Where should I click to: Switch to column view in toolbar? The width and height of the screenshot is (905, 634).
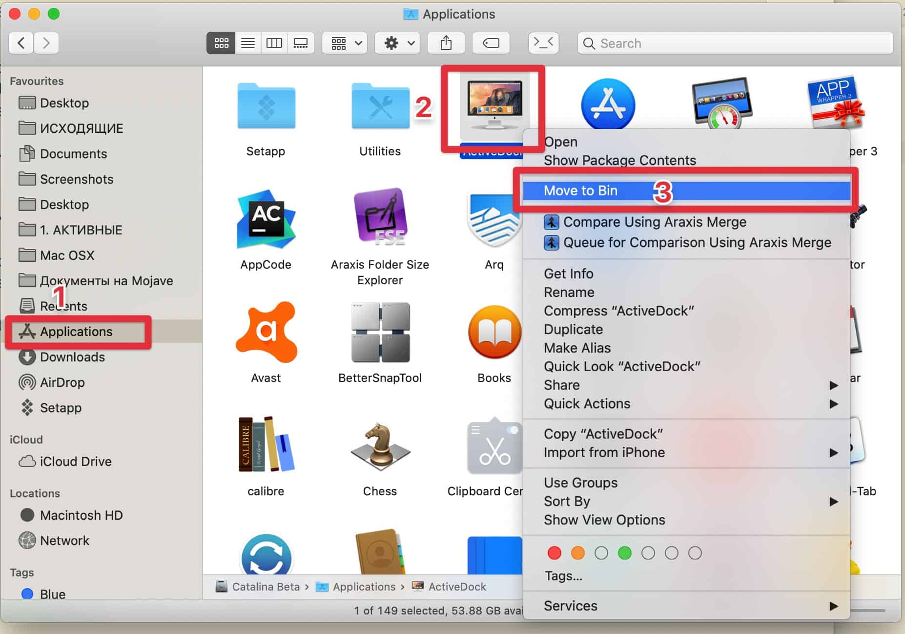pyautogui.click(x=274, y=43)
